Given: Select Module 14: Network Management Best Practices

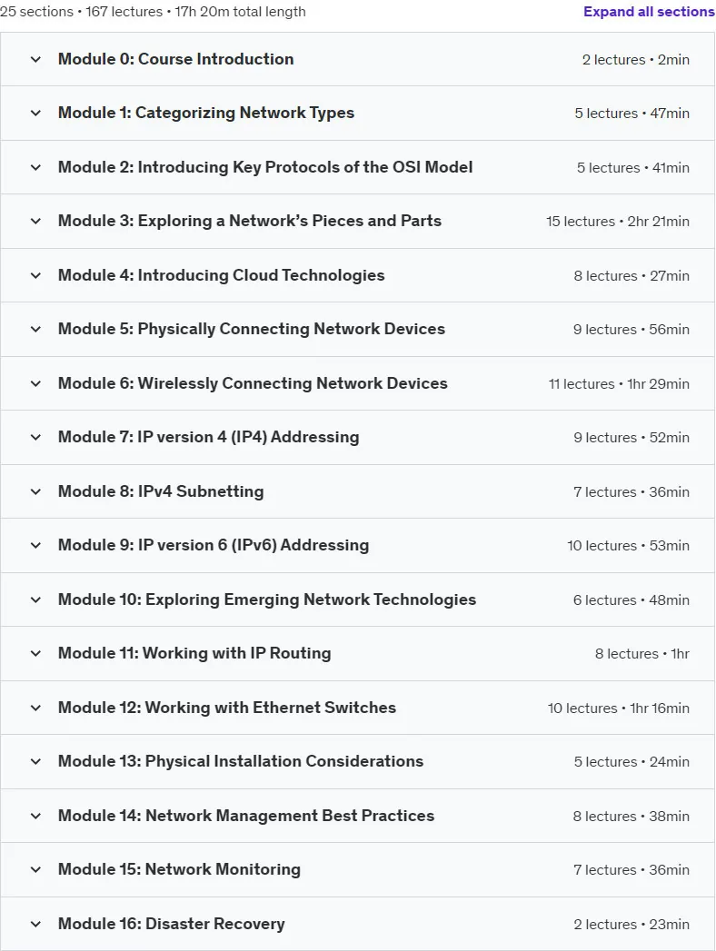Looking at the screenshot, I should 245,816.
